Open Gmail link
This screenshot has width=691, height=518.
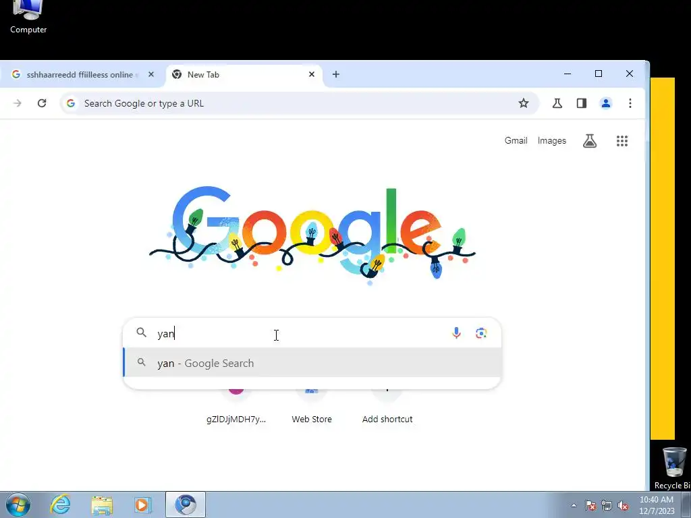click(x=516, y=140)
